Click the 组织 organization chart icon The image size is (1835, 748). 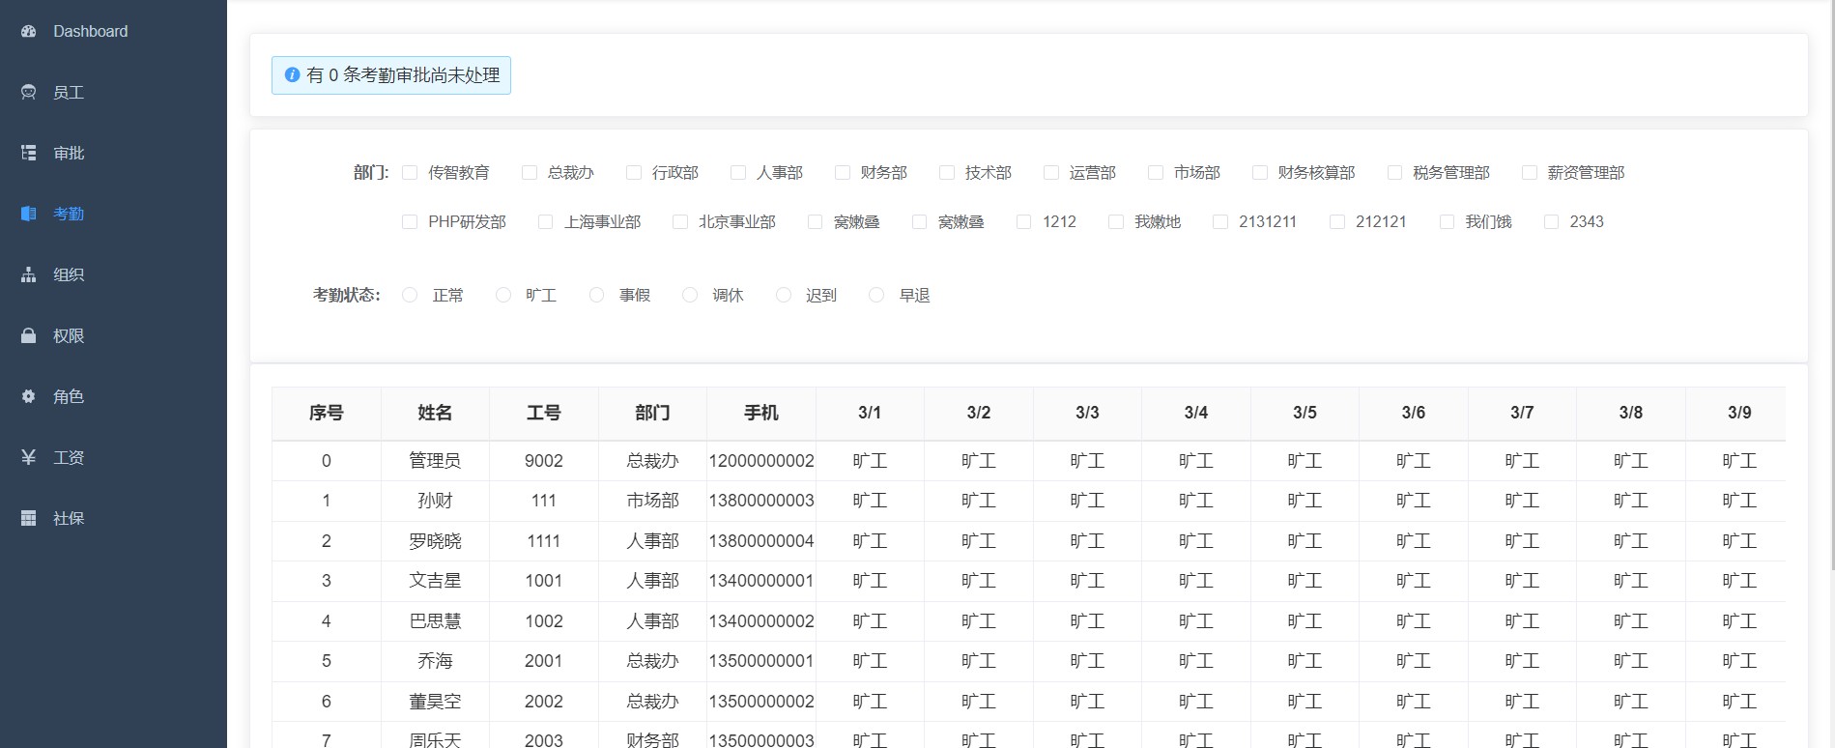click(x=29, y=274)
